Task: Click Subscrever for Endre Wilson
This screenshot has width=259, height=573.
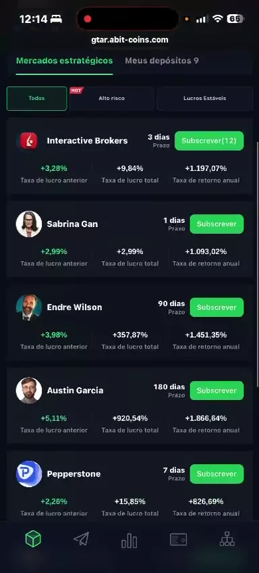Action: [x=217, y=307]
